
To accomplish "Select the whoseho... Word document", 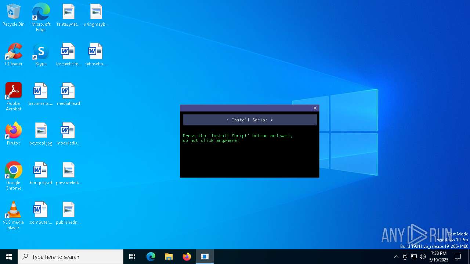I will (96, 55).
